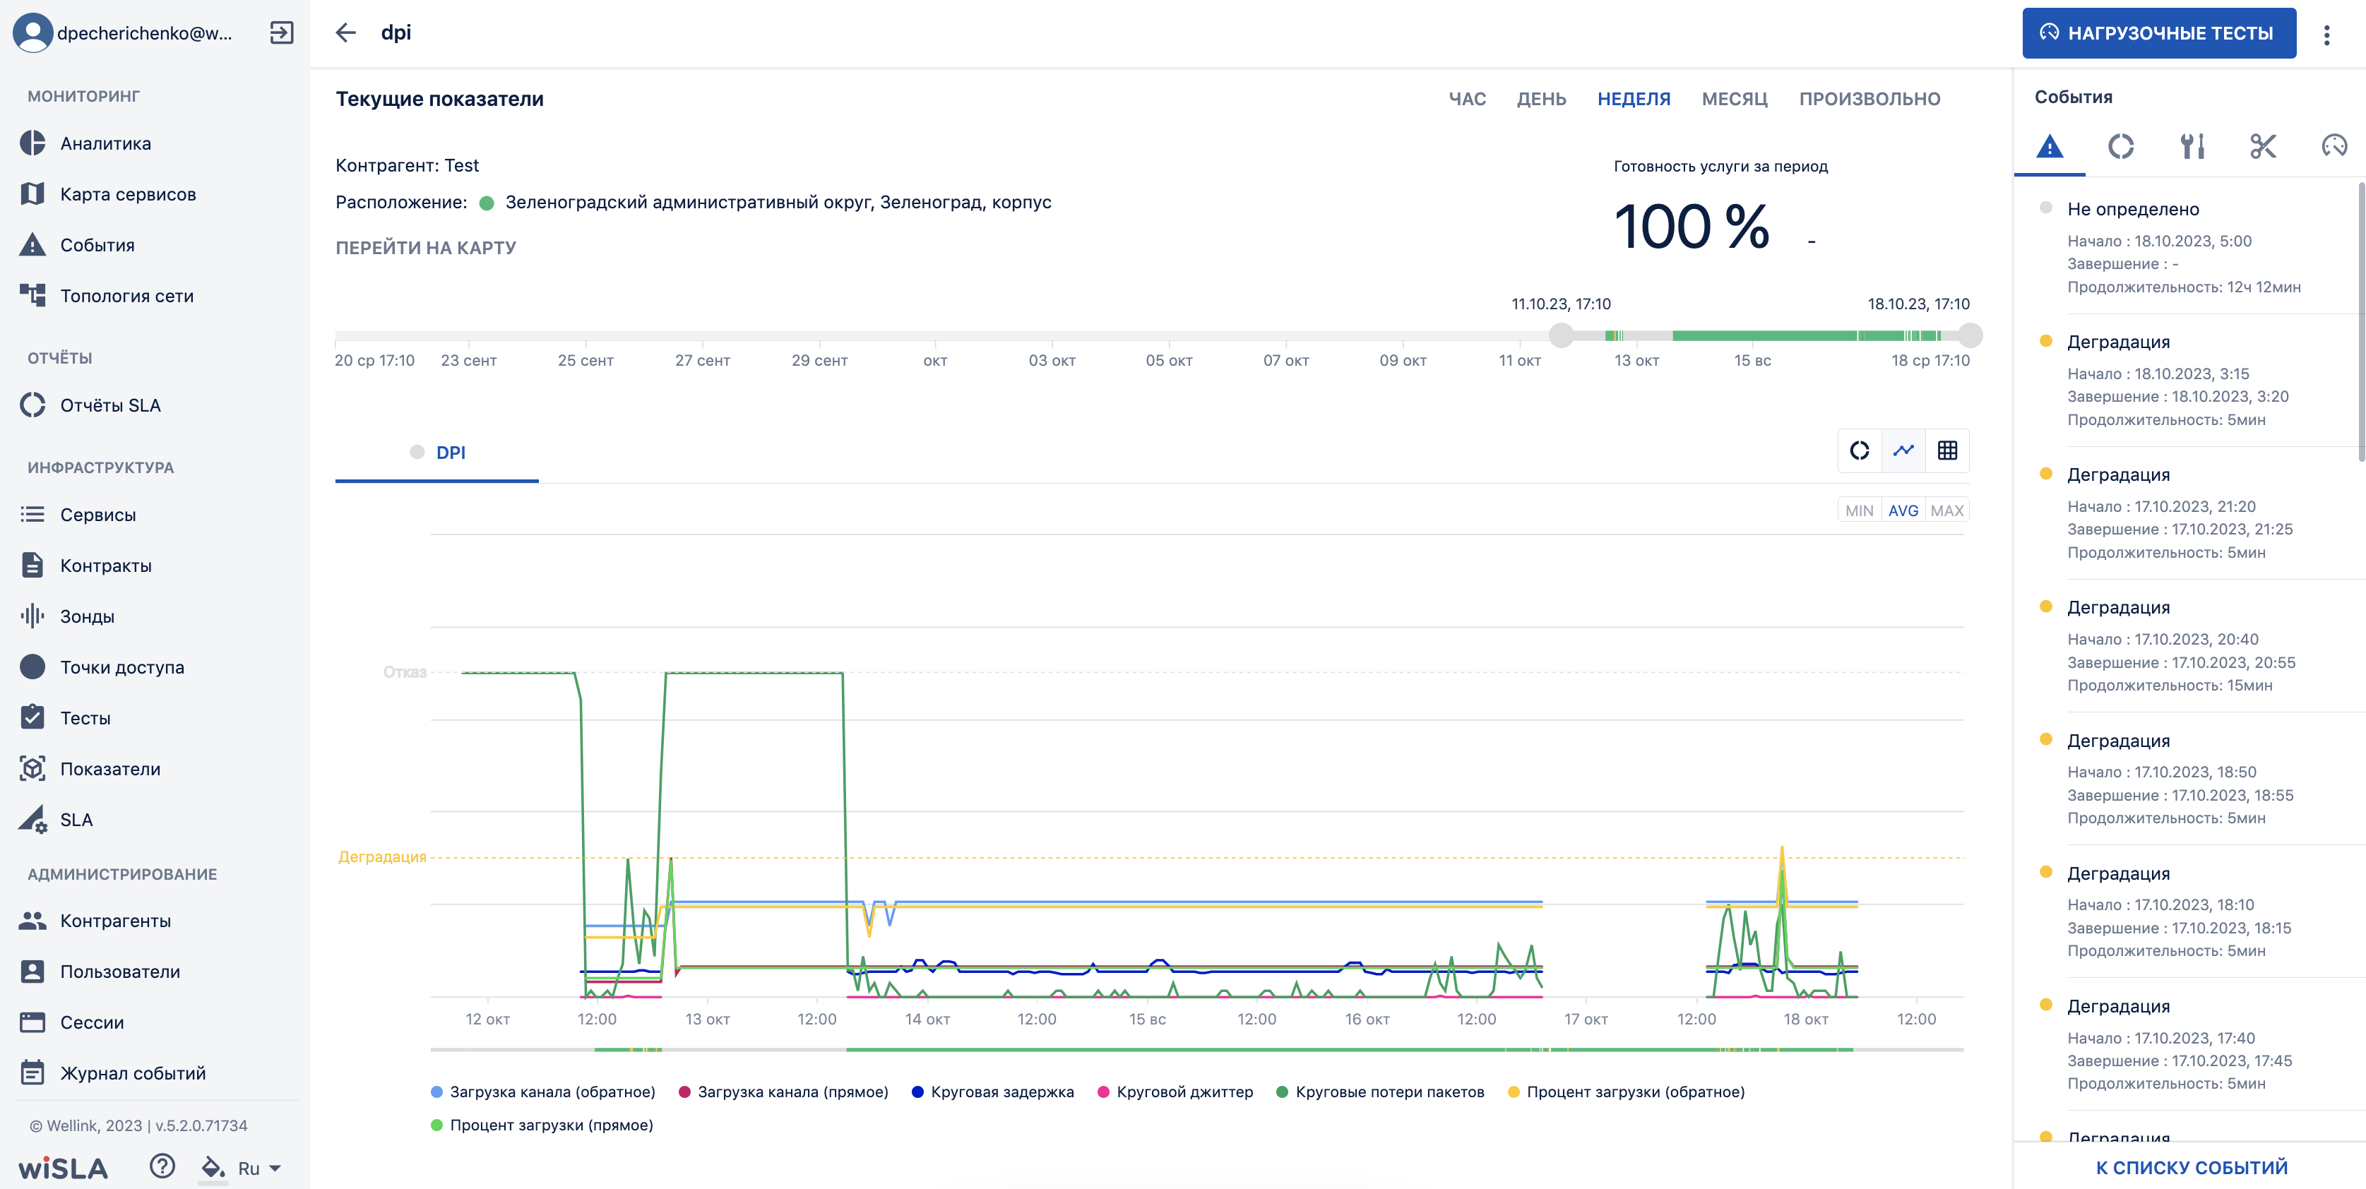Select the scissors icon in events panel

pos(2262,146)
